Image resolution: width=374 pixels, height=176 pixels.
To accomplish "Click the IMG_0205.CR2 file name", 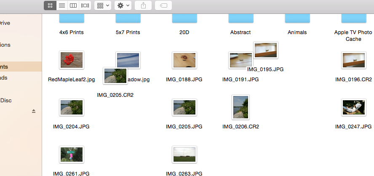I will [115, 95].
